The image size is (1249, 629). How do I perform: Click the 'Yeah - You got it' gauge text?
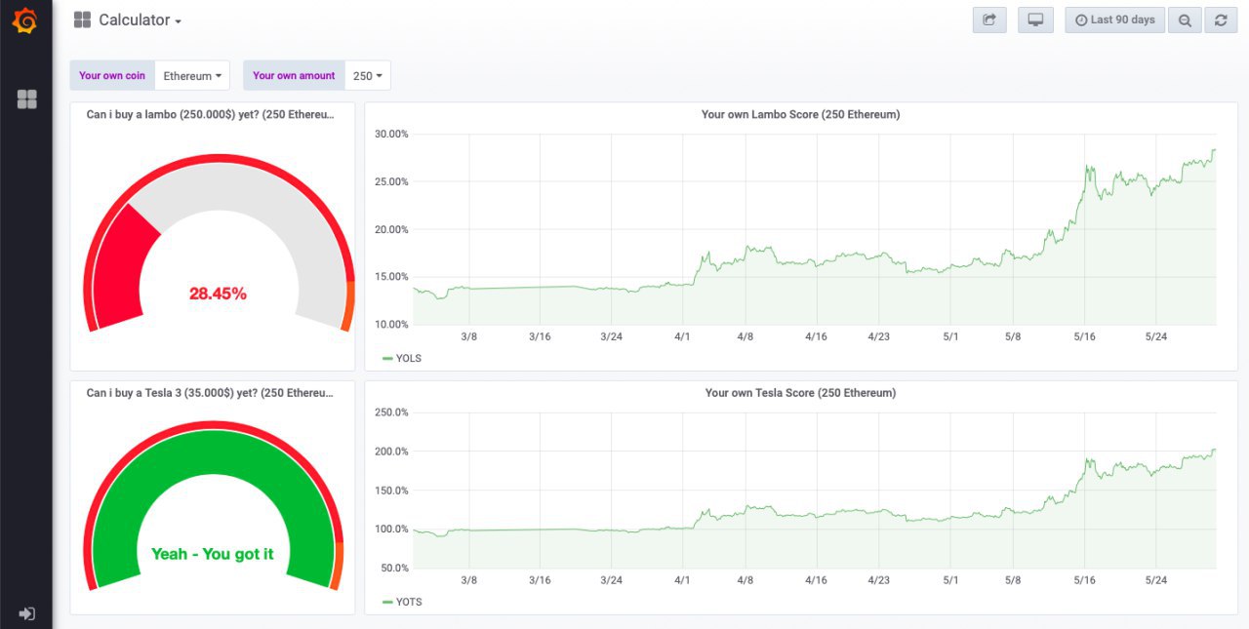pyautogui.click(x=212, y=554)
